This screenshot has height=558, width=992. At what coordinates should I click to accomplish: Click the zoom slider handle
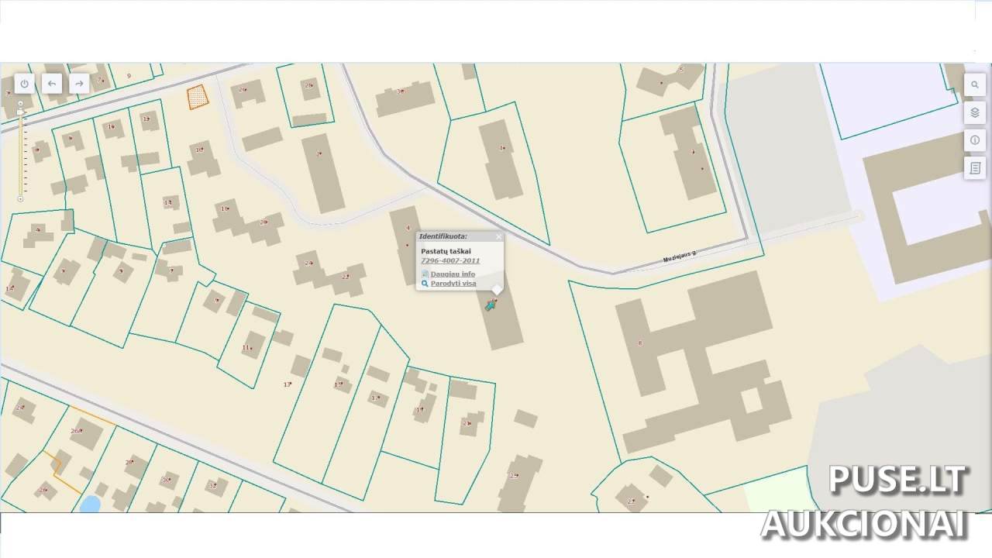pyautogui.click(x=21, y=112)
